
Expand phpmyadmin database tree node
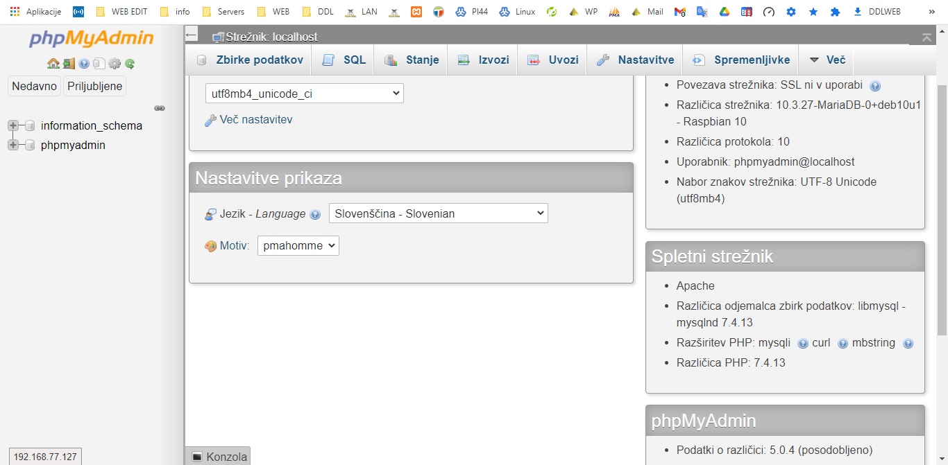pos(12,146)
